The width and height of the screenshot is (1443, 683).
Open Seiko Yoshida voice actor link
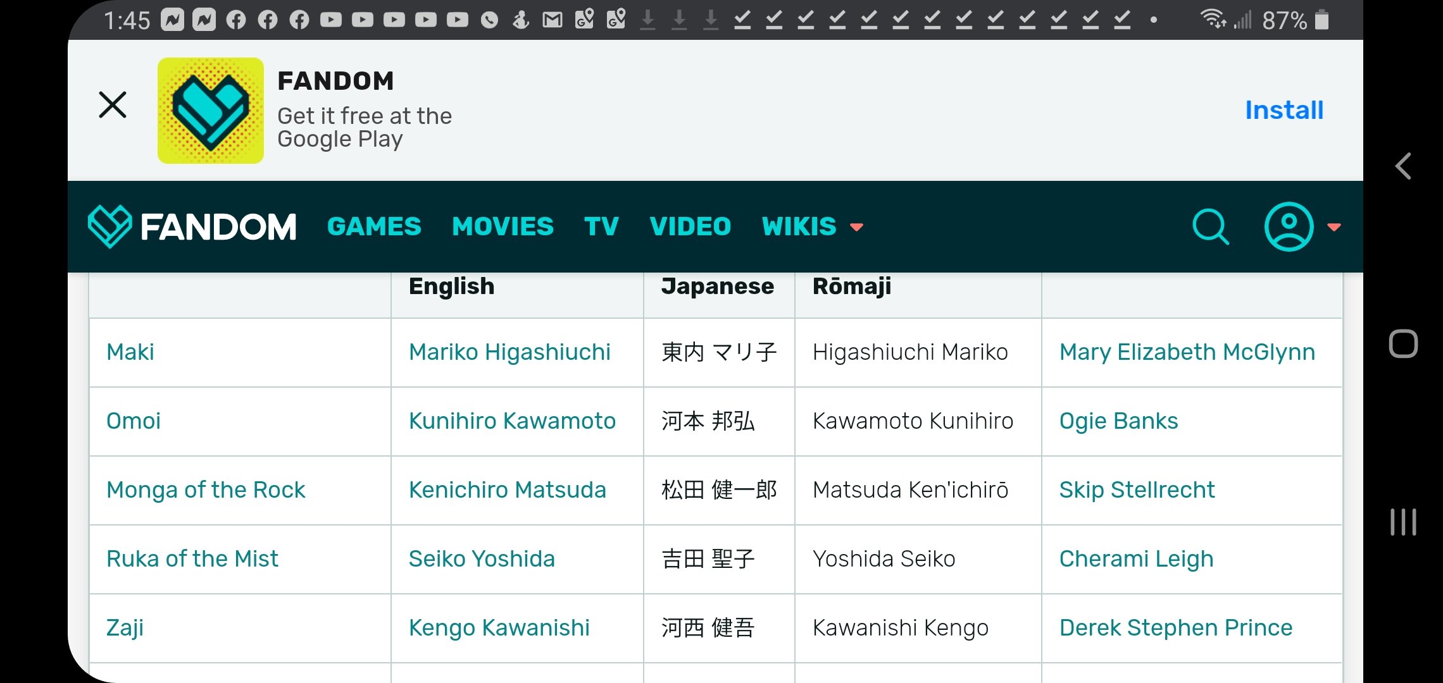[x=482, y=558]
